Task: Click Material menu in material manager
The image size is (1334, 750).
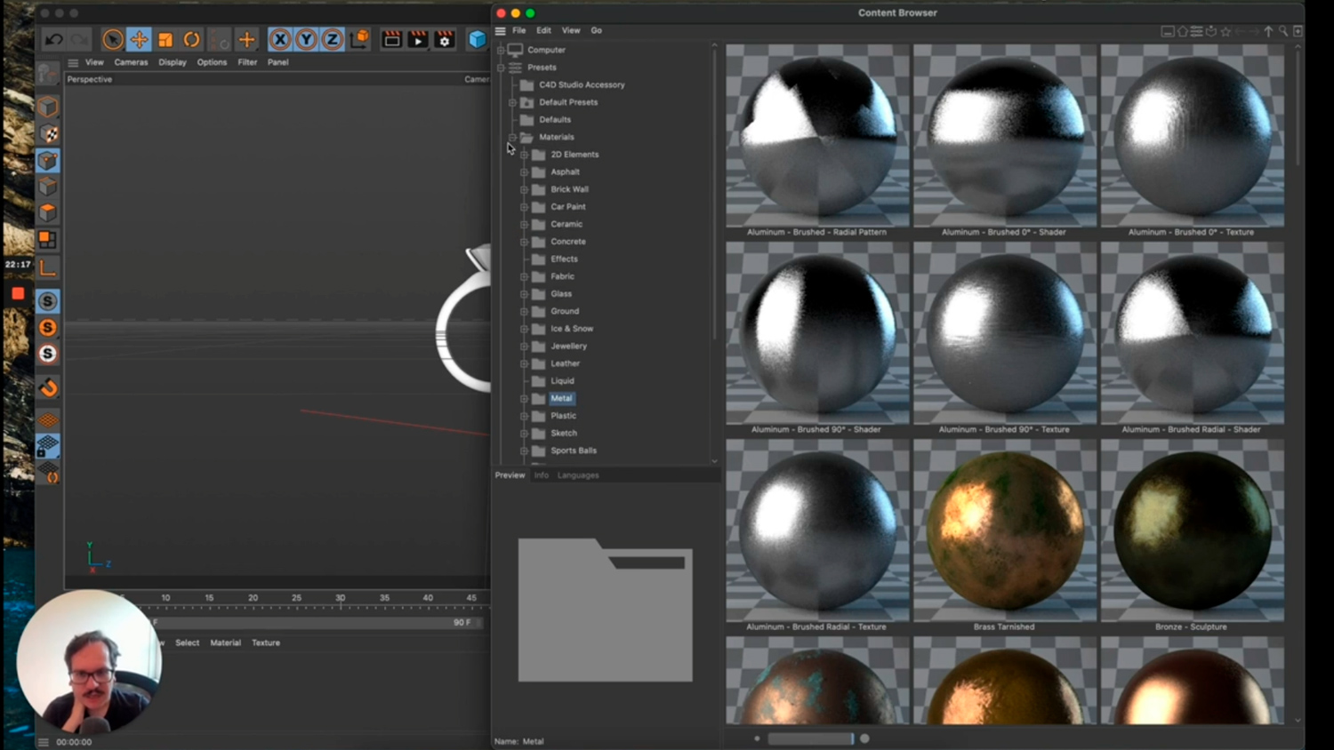Action: tap(225, 642)
